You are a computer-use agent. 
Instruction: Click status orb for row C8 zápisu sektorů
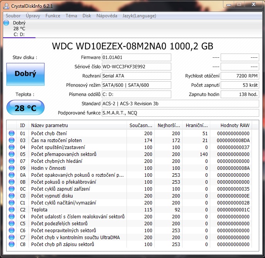(12, 244)
